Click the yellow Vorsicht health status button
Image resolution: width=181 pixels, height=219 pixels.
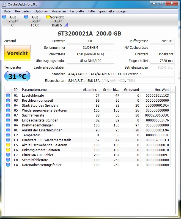[x=17, y=53]
